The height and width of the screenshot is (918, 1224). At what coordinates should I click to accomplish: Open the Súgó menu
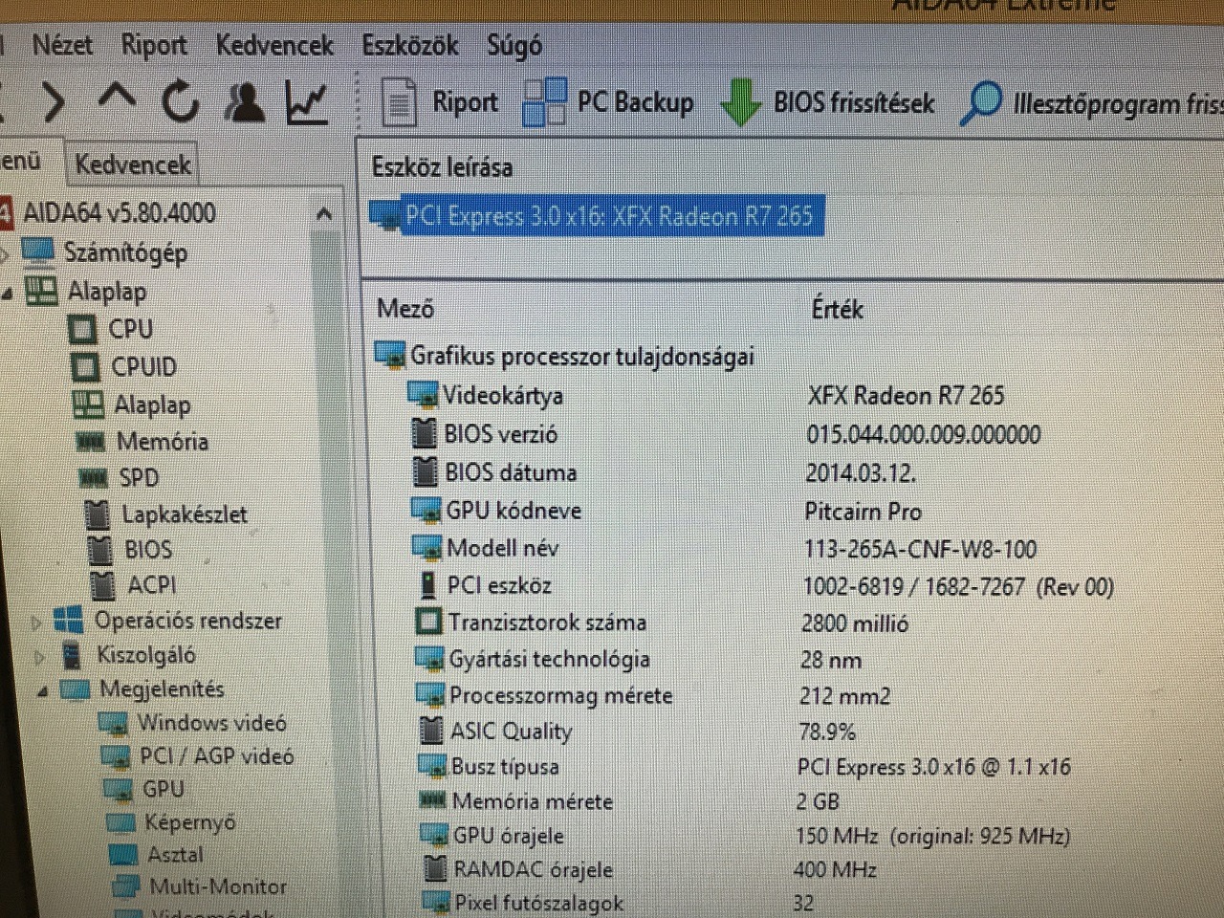click(514, 46)
